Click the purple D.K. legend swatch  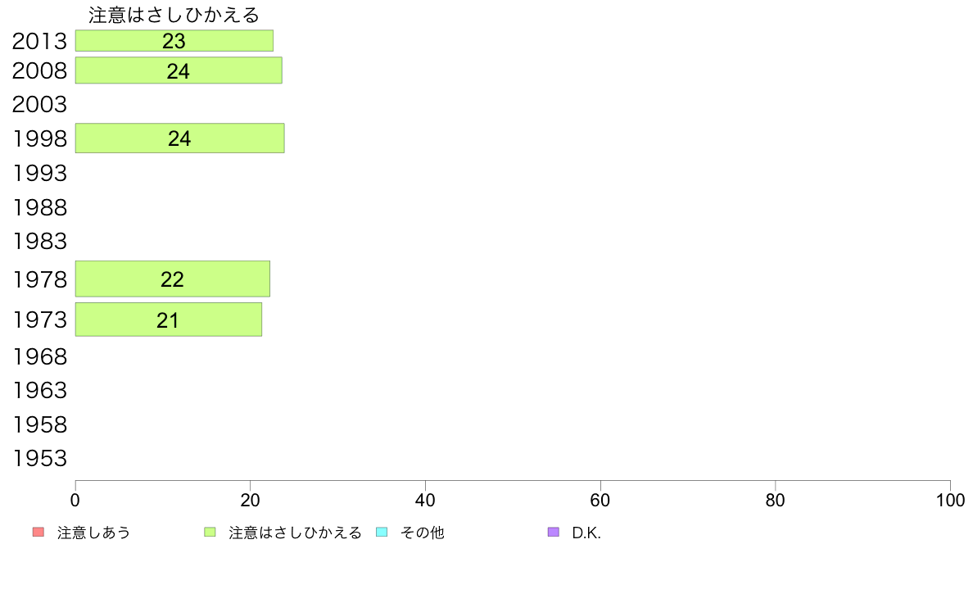tap(554, 533)
